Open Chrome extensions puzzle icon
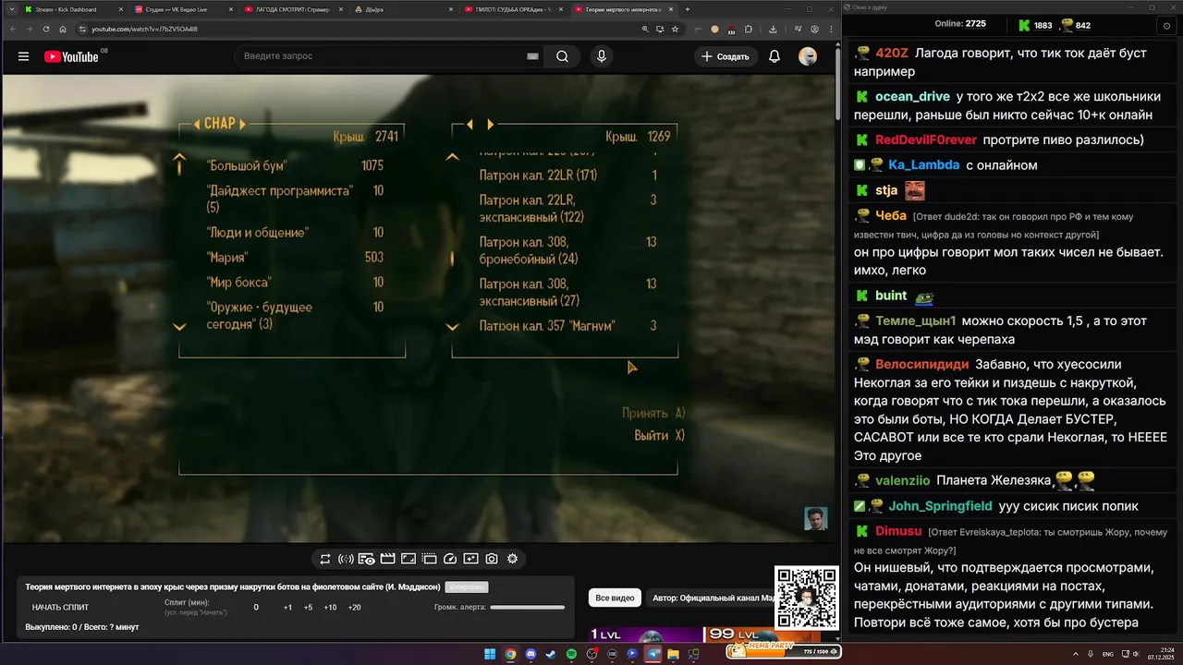Screen dimensions: 1183x665 point(748,29)
